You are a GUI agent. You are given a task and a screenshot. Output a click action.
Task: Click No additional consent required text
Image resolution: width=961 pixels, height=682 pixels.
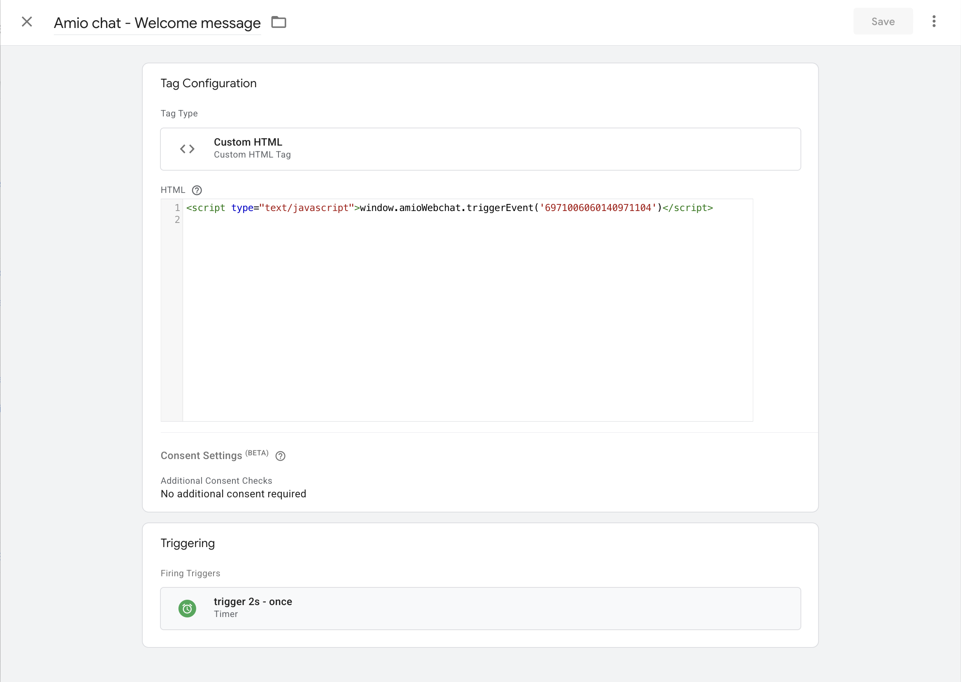tap(233, 494)
